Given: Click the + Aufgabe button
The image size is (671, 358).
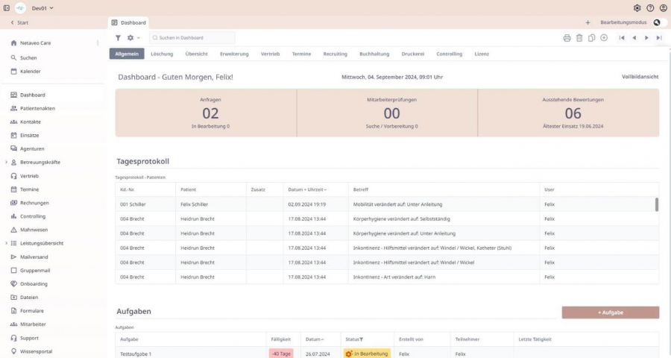Looking at the screenshot, I should pyautogui.click(x=610, y=313).
